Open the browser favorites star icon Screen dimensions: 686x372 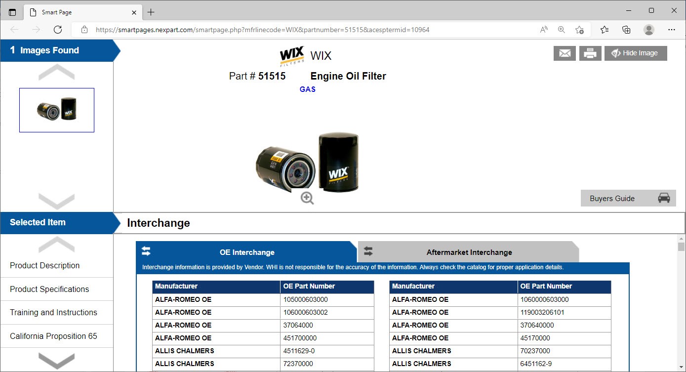point(605,30)
